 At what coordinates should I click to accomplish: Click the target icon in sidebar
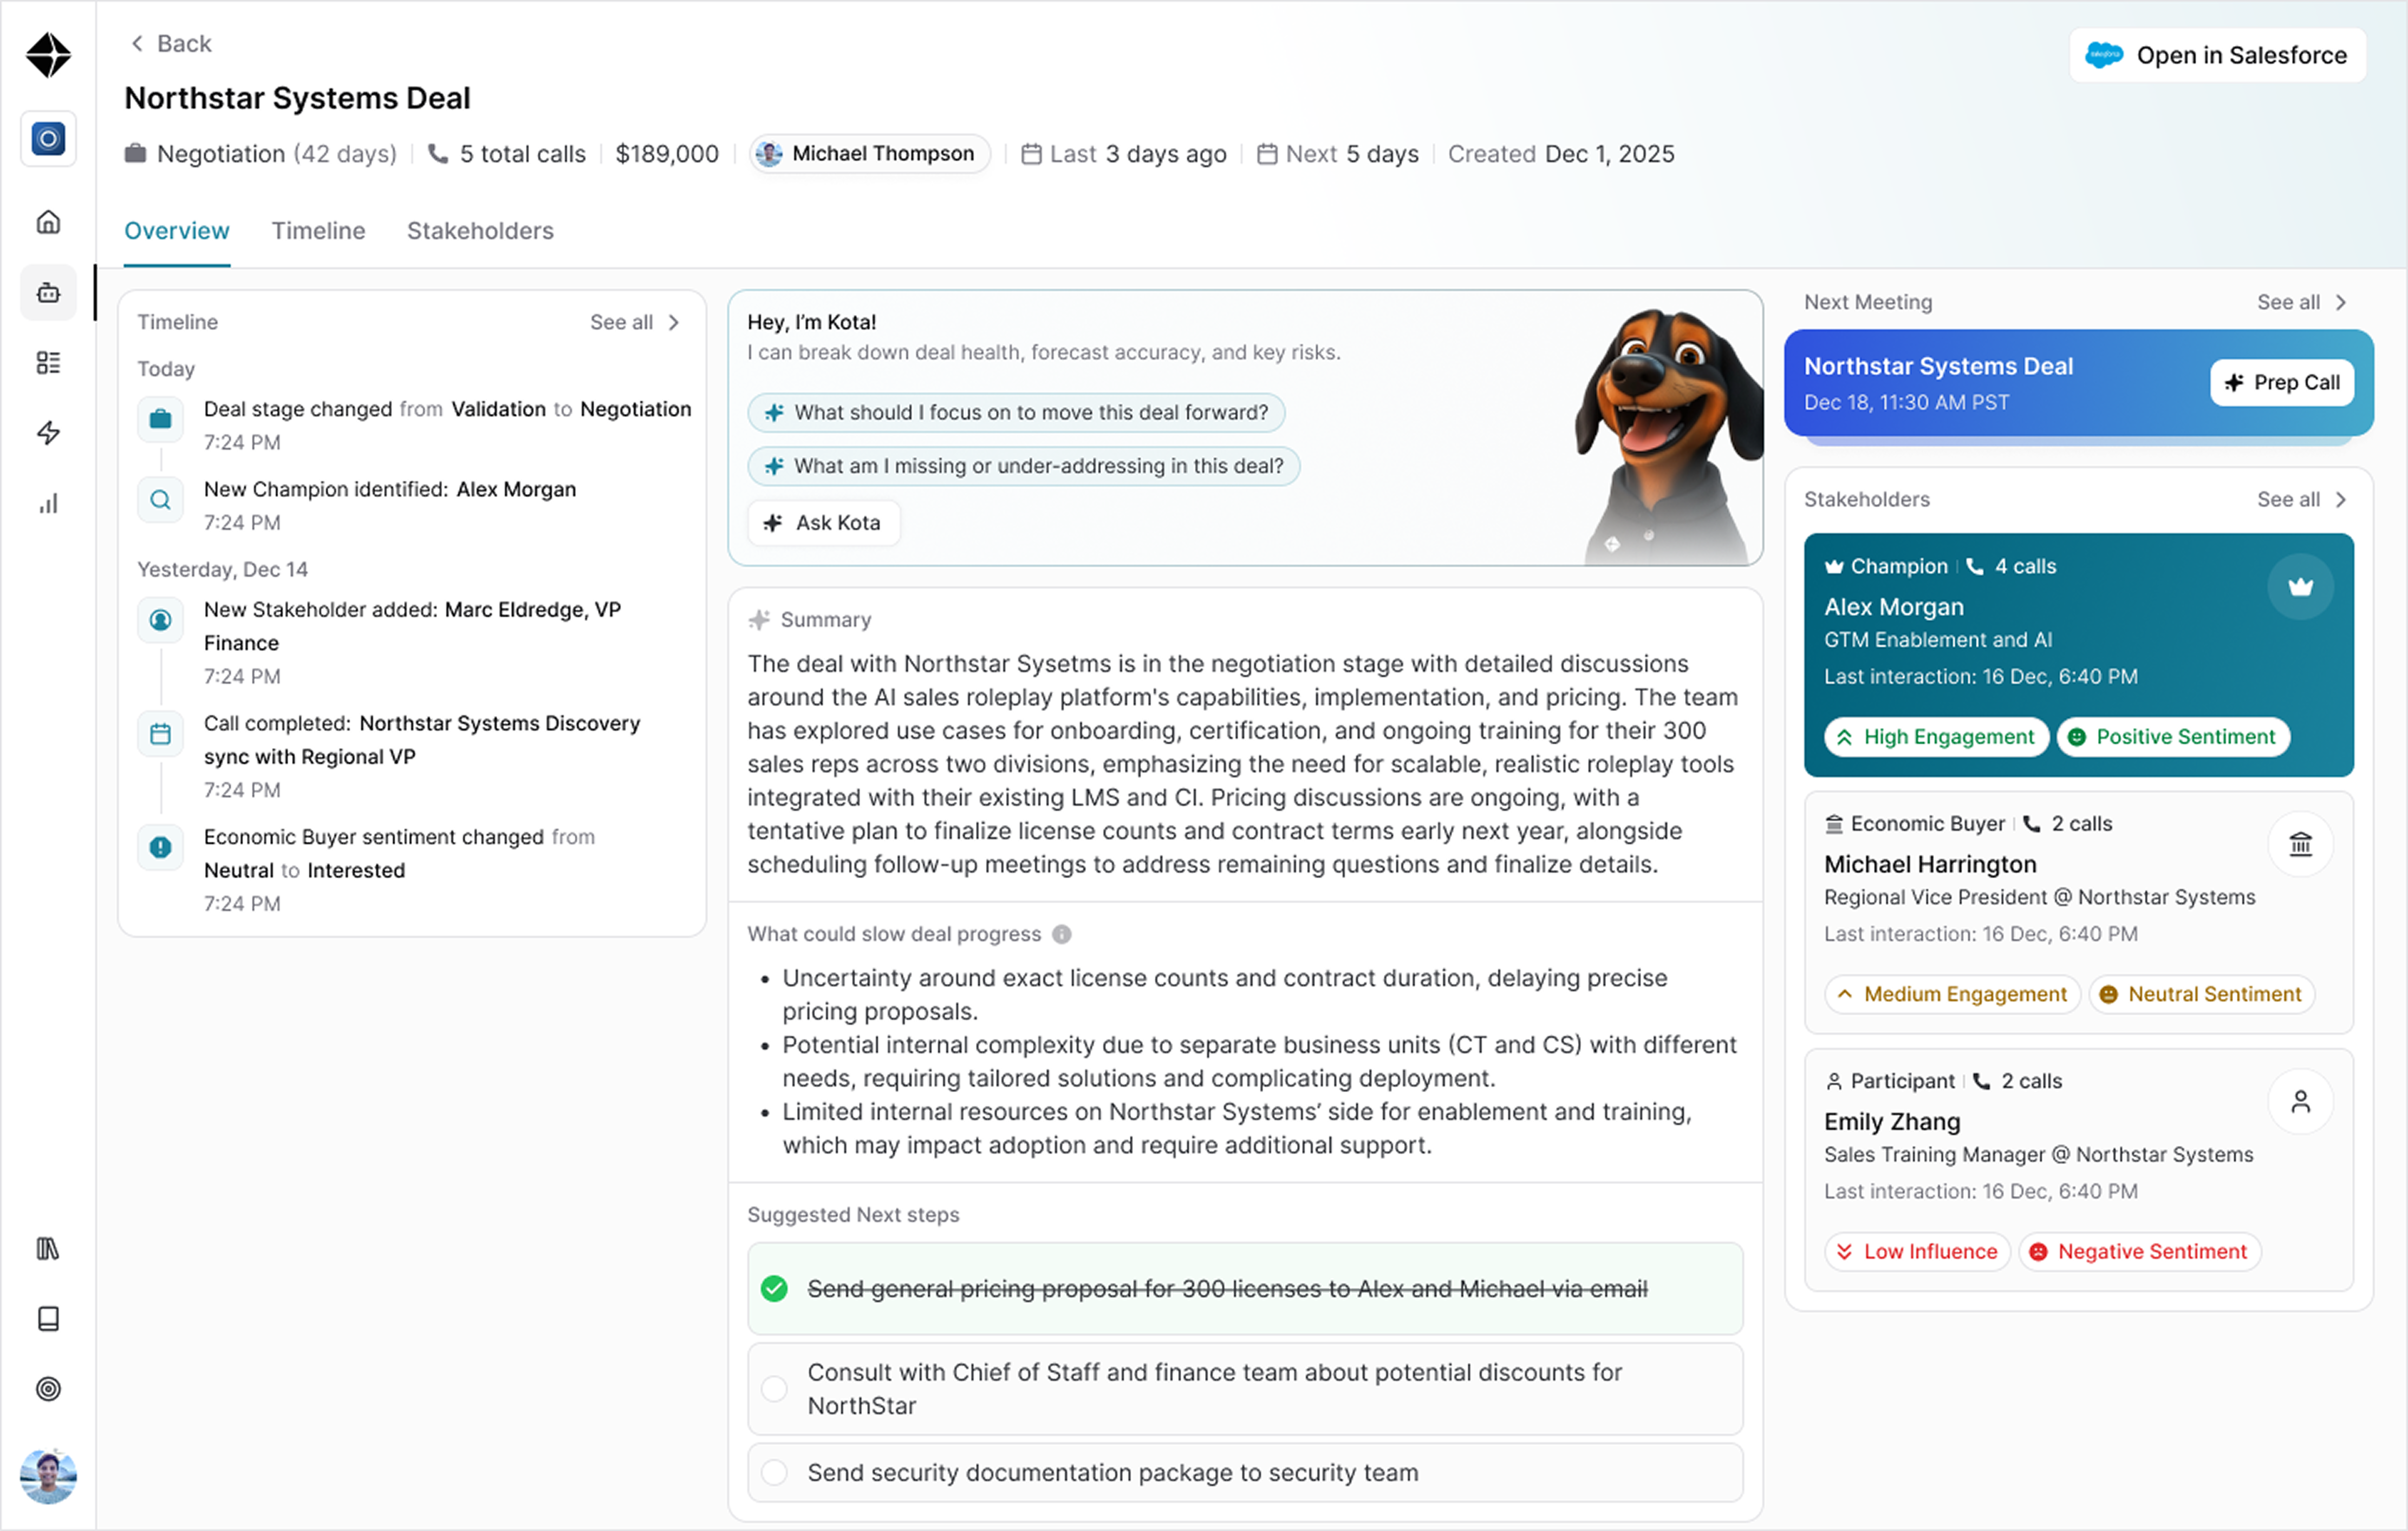pos(48,1388)
